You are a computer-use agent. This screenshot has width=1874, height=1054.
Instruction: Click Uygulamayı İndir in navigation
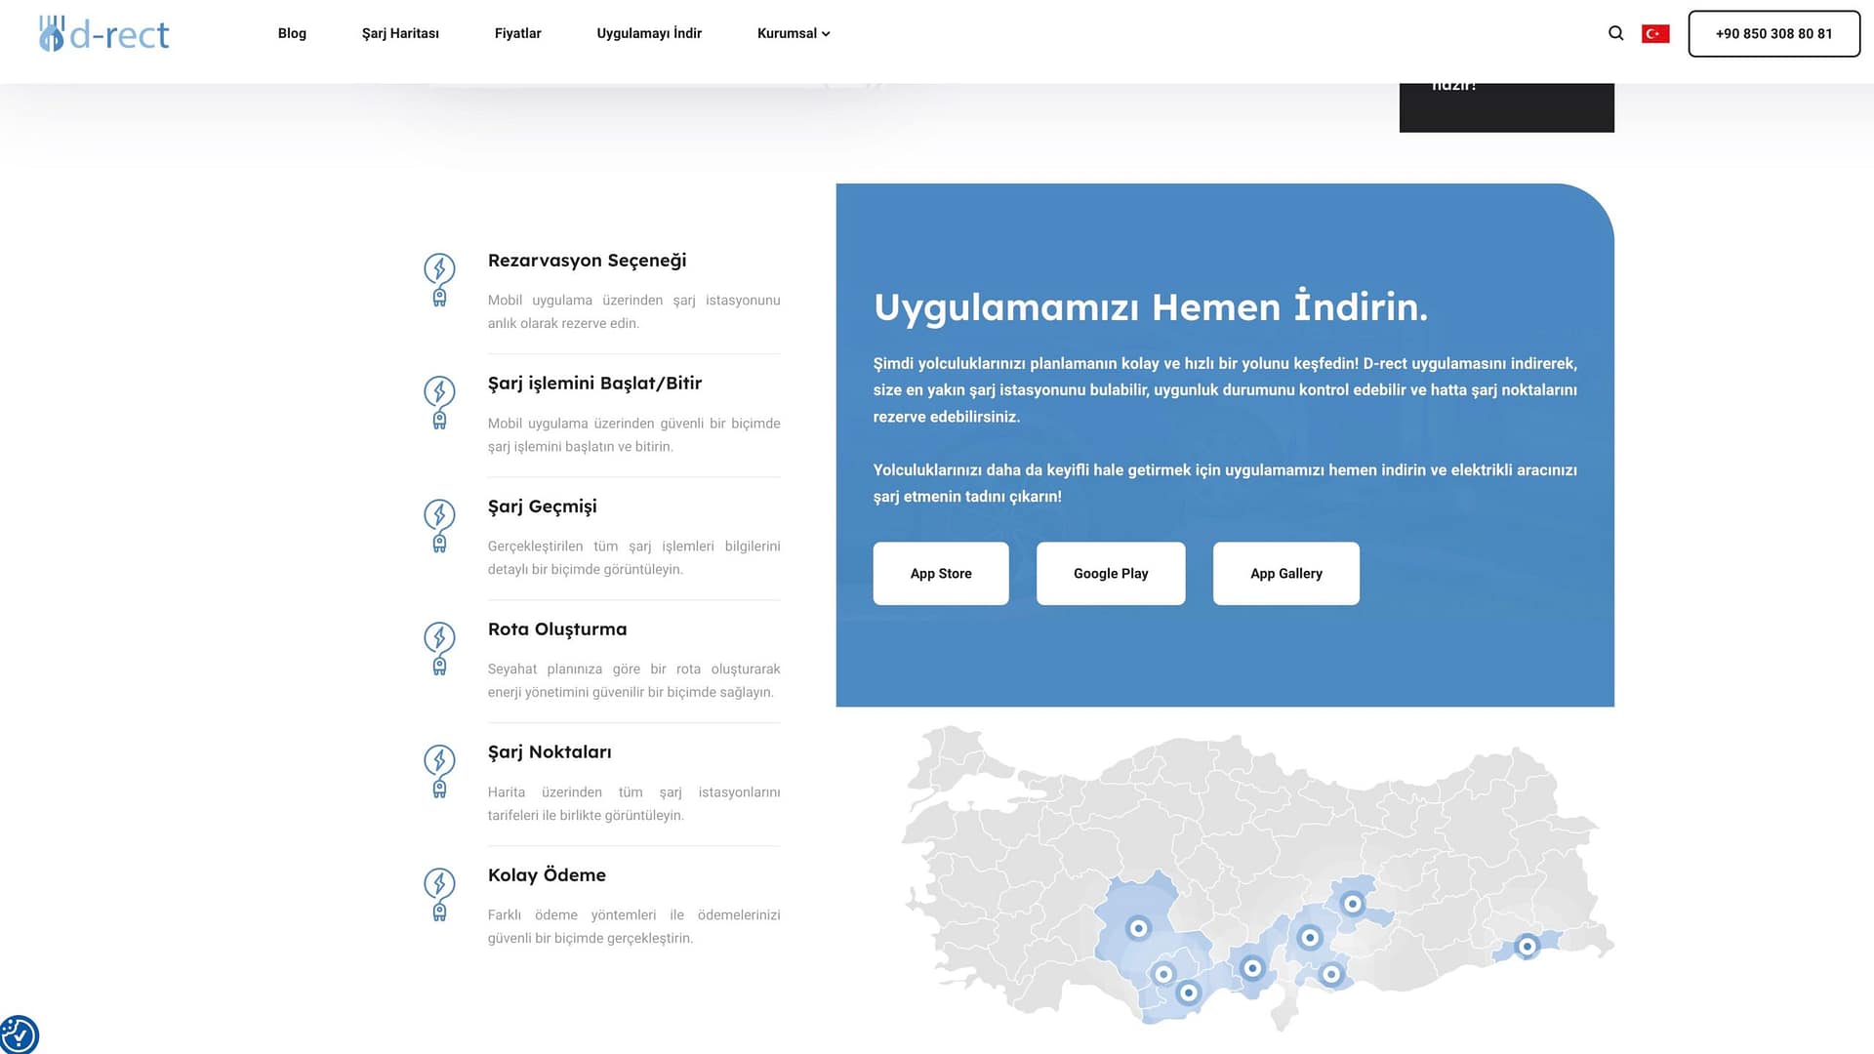click(649, 33)
